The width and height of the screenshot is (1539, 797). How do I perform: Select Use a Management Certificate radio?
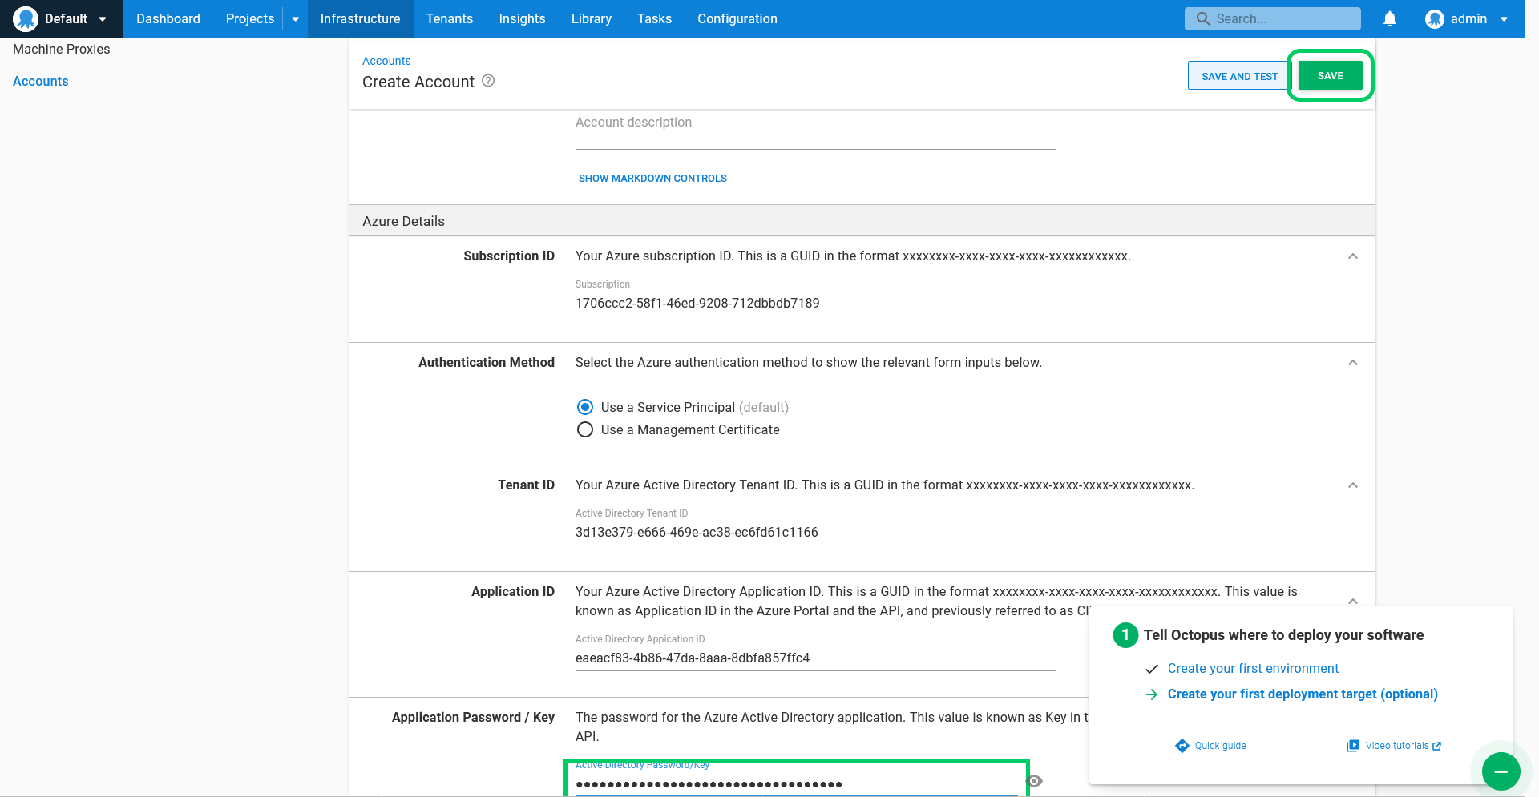585,429
